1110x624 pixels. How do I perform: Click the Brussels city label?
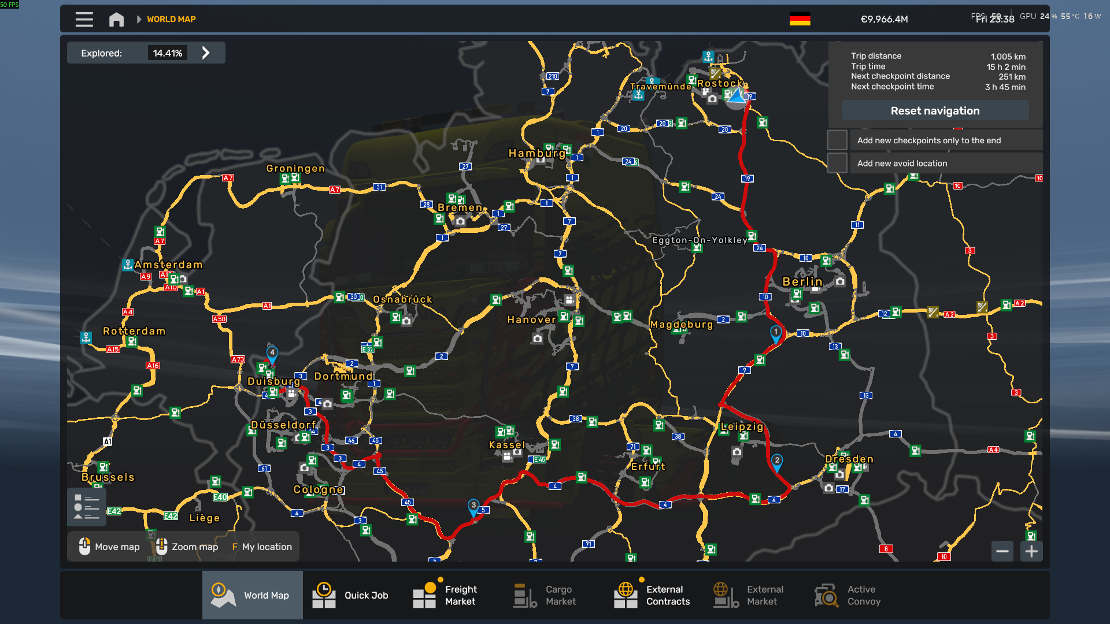108,477
